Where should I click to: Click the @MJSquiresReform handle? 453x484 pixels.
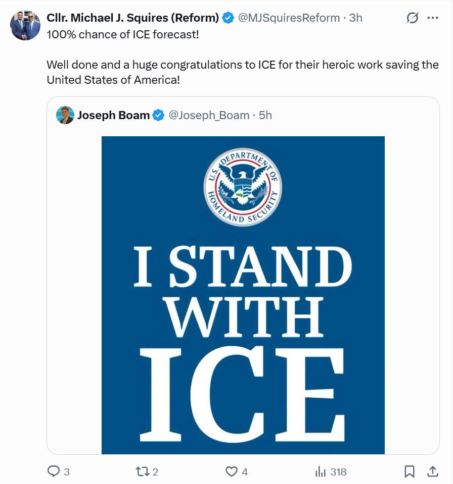pos(288,18)
